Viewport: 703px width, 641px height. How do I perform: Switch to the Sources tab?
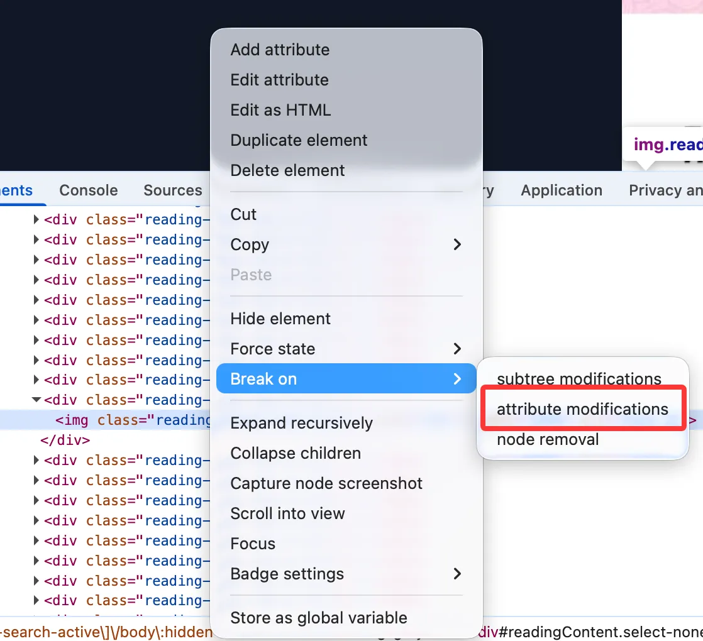point(173,190)
